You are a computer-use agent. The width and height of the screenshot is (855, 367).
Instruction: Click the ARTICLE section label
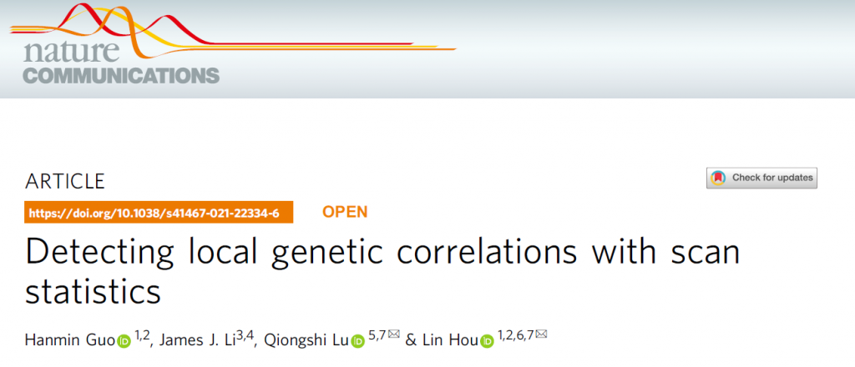point(65,181)
